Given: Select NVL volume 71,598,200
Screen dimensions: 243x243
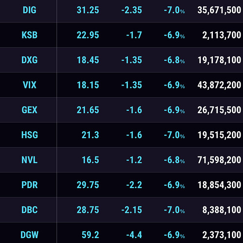Looking at the screenshot, I should [x=219, y=160].
